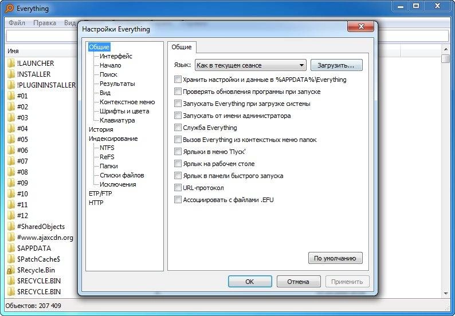455x316 pixels.
Task: Toggle Ярлык на рабочем столе checkbox
Action: click(178, 164)
